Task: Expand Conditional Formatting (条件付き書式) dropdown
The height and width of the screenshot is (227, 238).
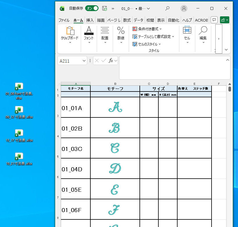Action: point(147,29)
